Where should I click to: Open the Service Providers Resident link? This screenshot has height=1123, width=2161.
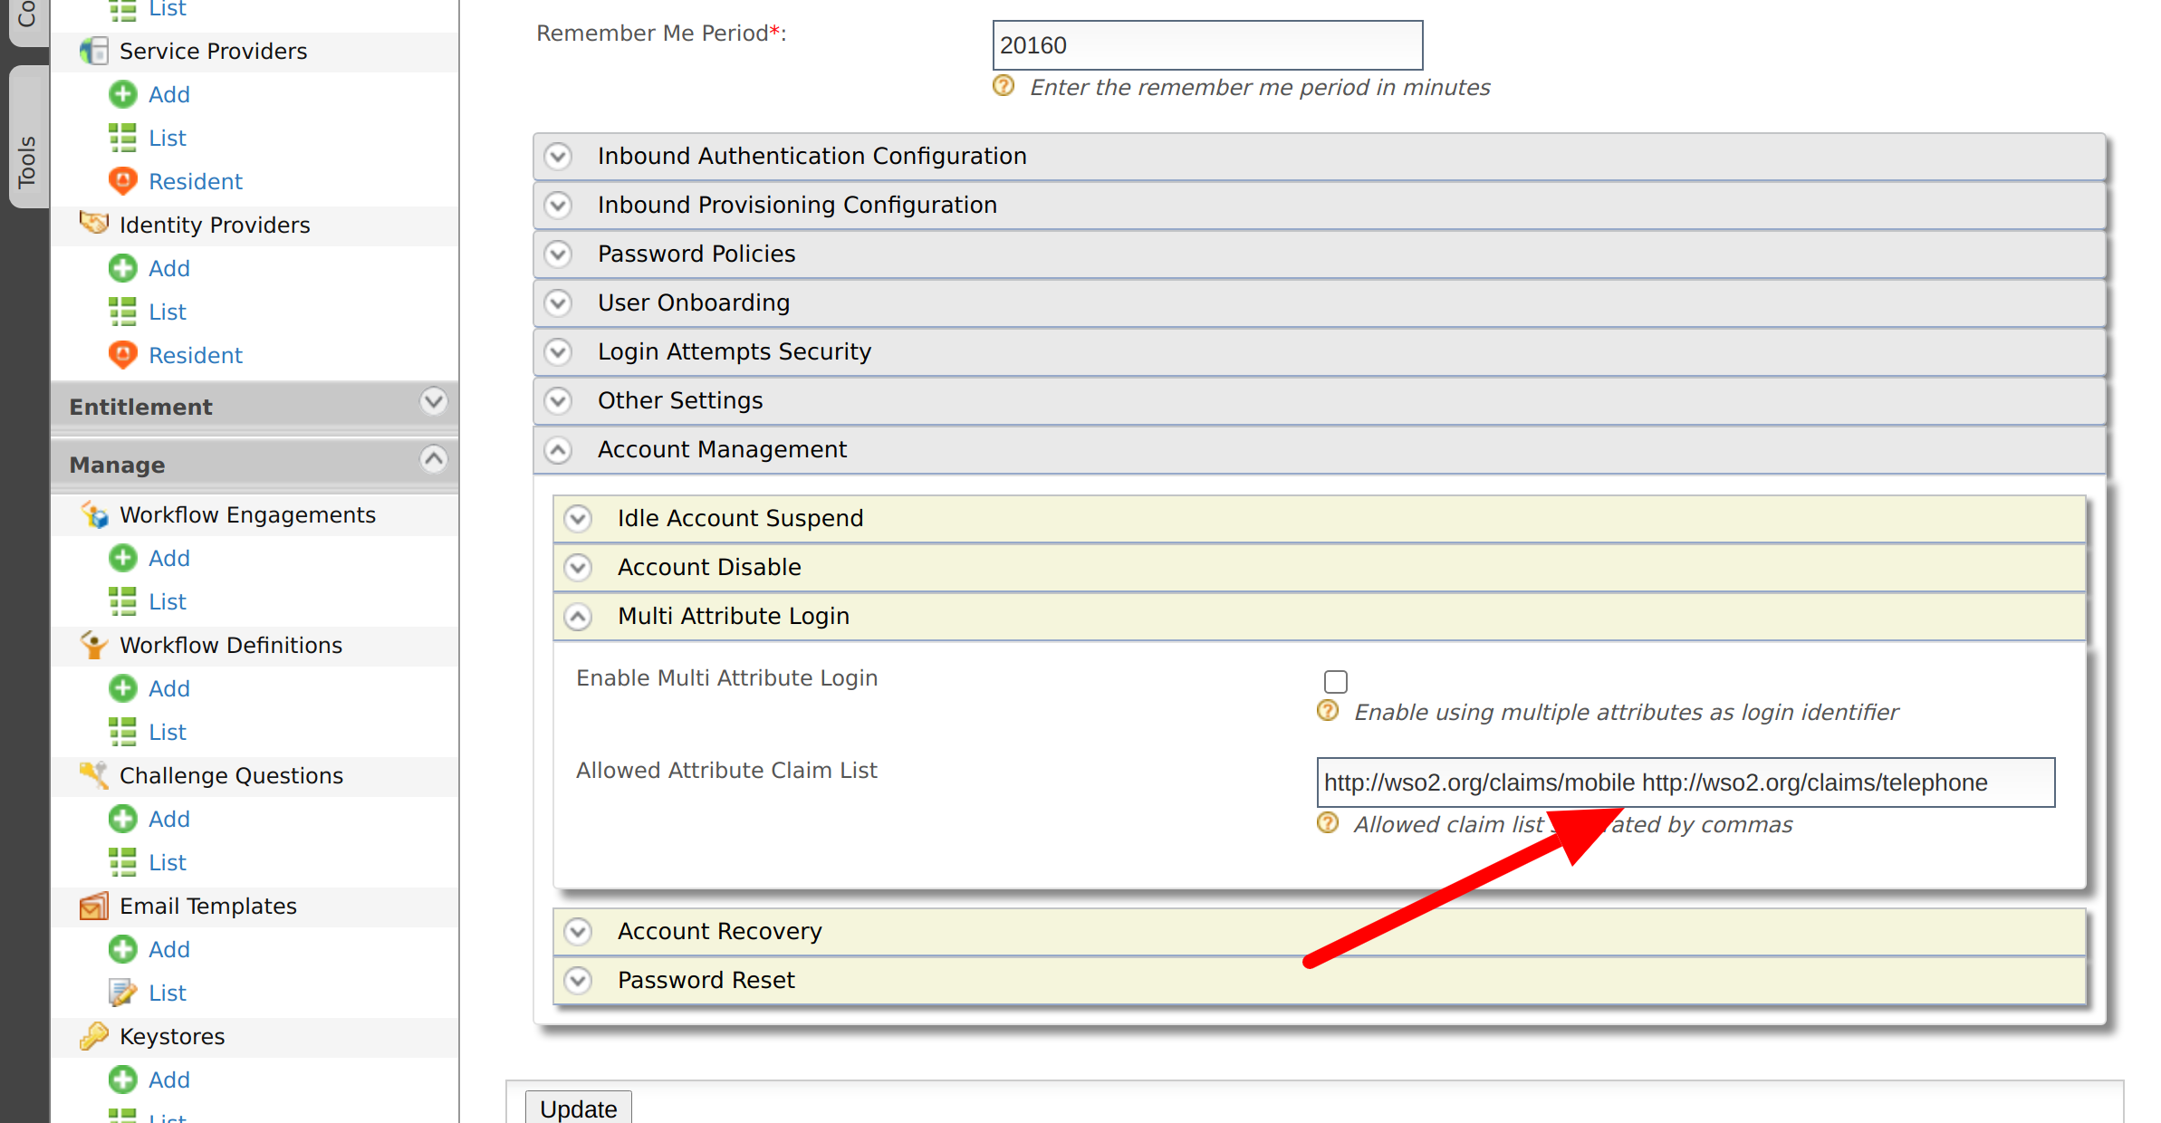click(x=196, y=181)
